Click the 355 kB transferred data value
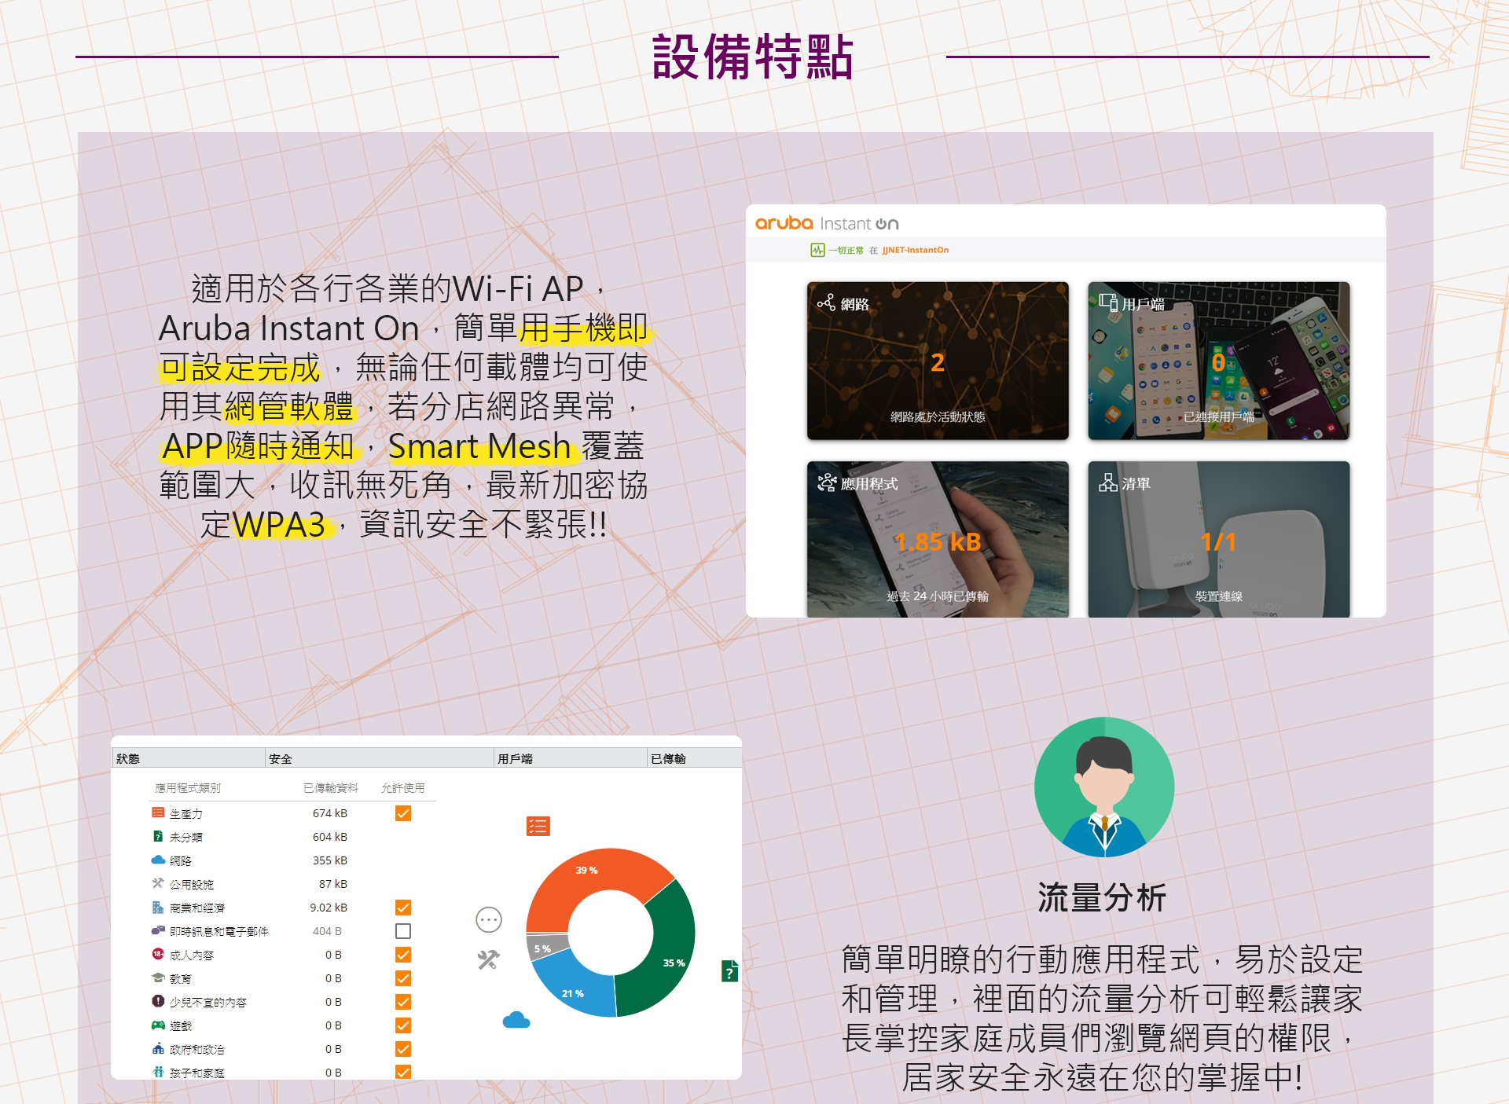This screenshot has height=1104, width=1509. coord(329,860)
